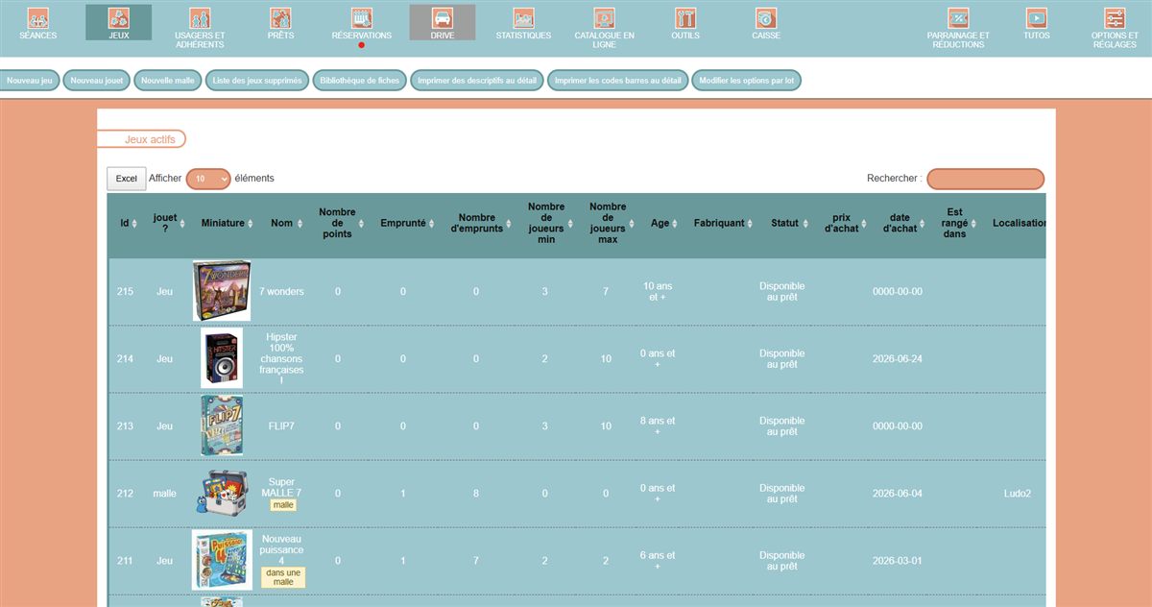Click the 6 ans et + age cell
Screen dimensions: 1152x607
[658, 561]
